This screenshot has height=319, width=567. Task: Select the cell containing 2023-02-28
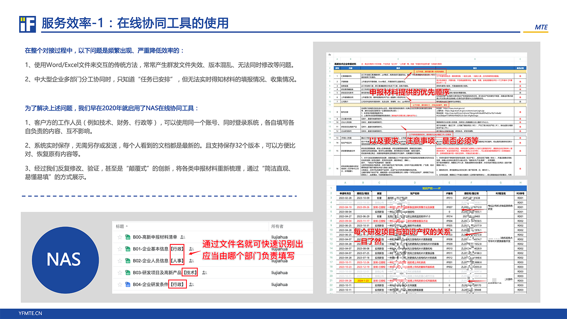345,198
